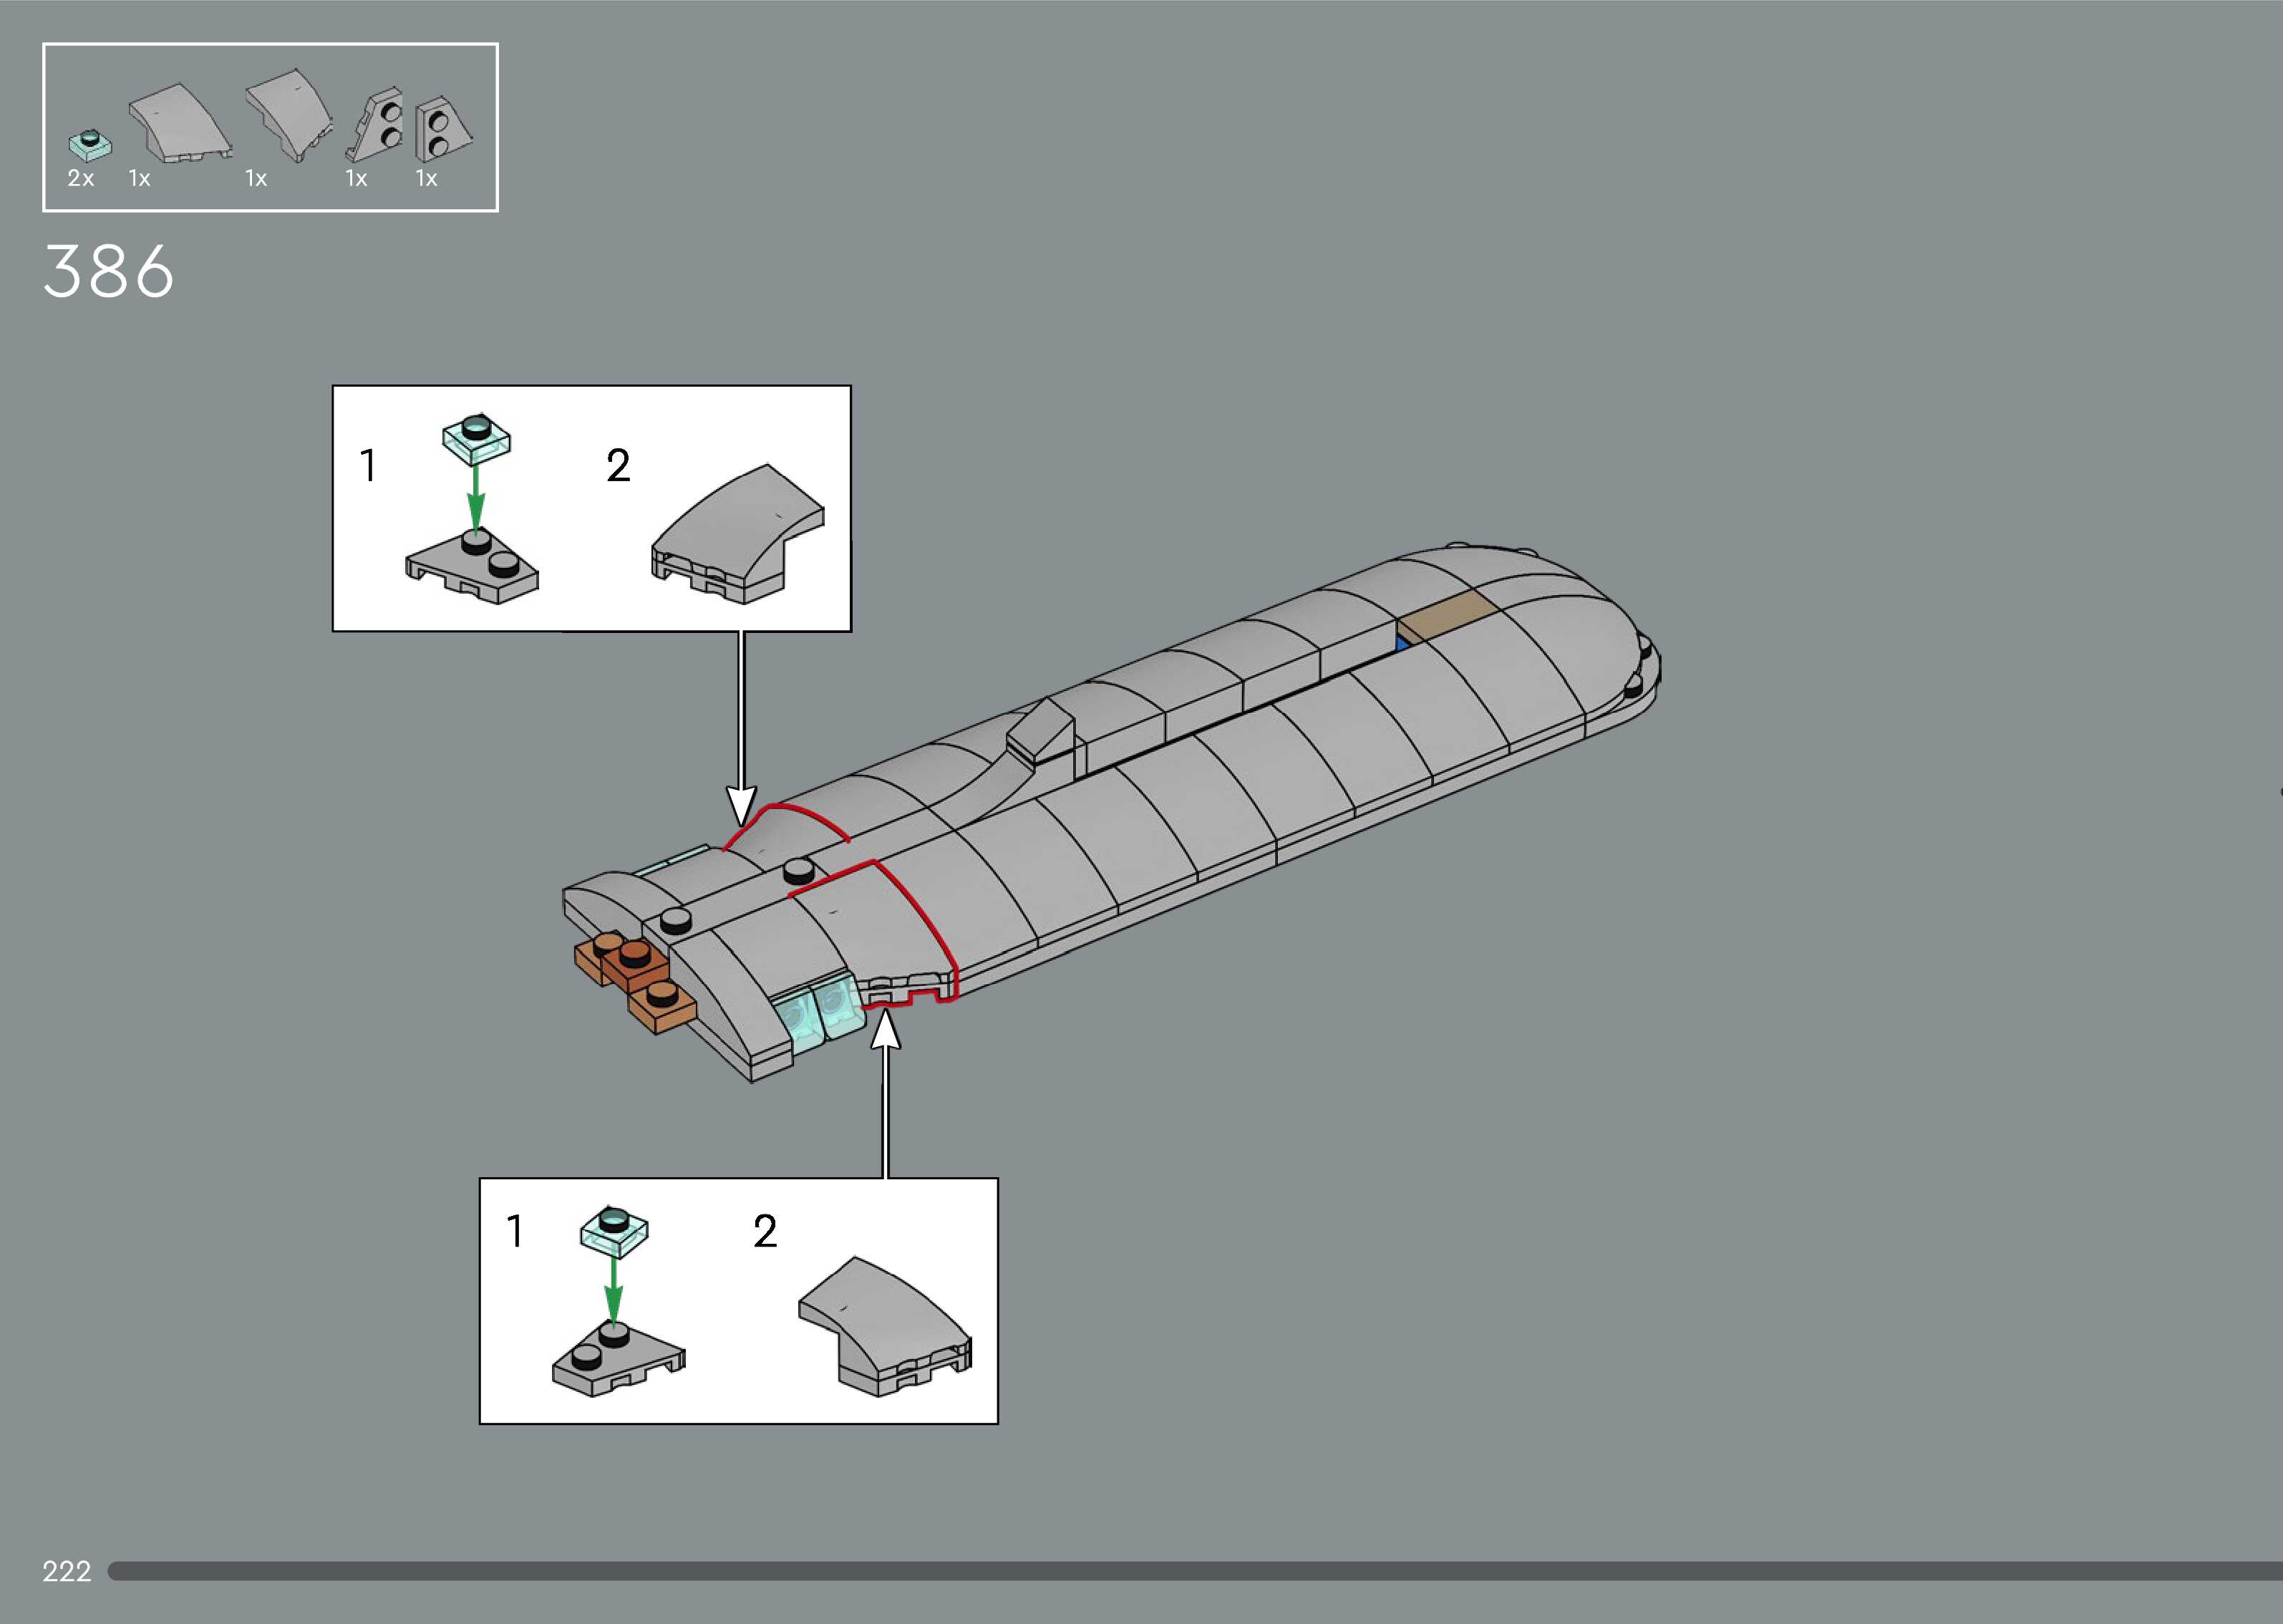This screenshot has width=2283, height=1624.
Task: Click the transparent blue 1x1 plate in parts list
Action: click(90, 146)
